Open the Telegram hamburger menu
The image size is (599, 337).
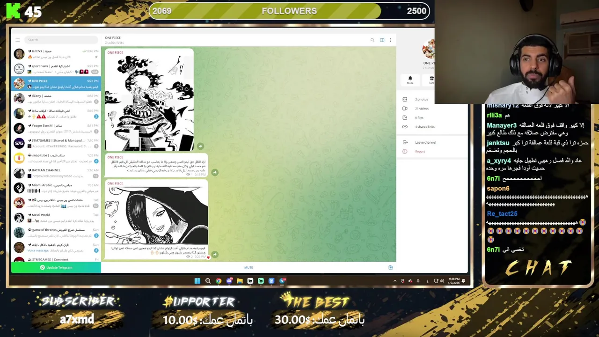coord(18,40)
